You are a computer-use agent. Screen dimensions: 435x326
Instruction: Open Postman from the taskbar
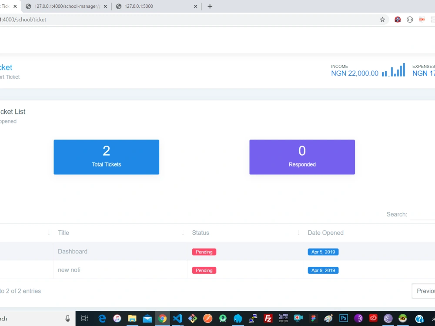coord(207,319)
